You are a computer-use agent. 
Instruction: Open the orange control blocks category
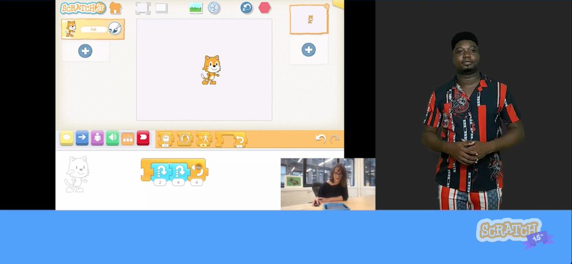[x=128, y=138]
